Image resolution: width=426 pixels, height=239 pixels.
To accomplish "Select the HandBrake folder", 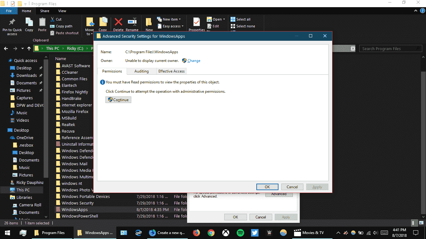I will (x=71, y=98).
